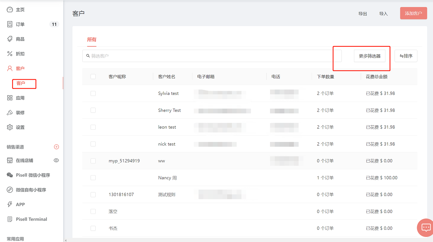Check the Nancy 周 row checkbox
The height and width of the screenshot is (242, 433).
93,178
